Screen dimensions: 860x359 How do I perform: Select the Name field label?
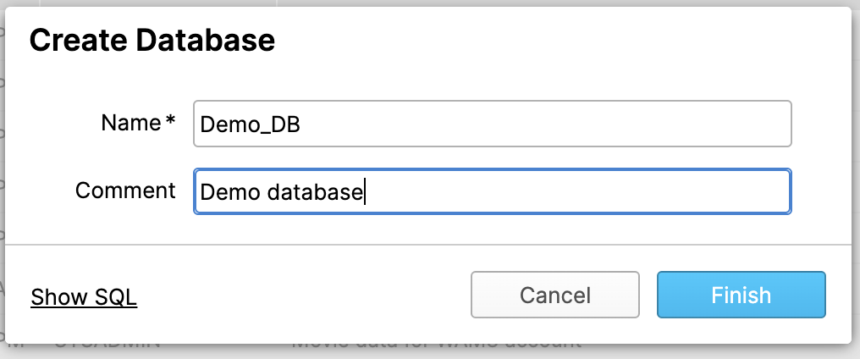pyautogui.click(x=130, y=123)
